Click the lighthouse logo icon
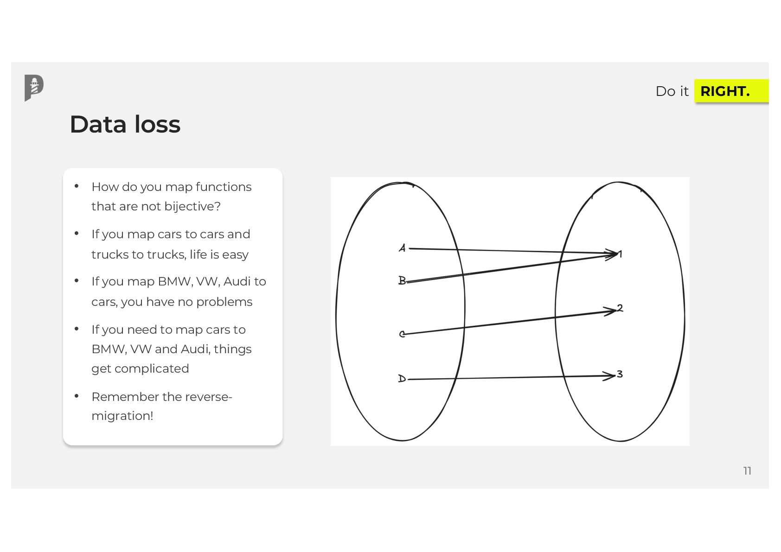Viewport: 781px width, 552px height. [34, 87]
